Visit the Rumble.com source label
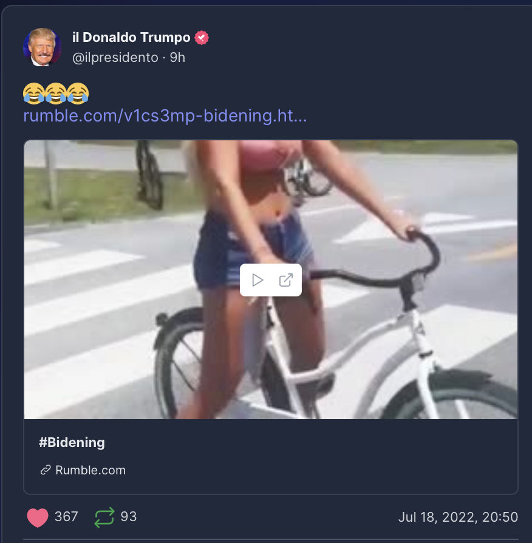Viewport: 532px width, 543px height. pyautogui.click(x=90, y=470)
